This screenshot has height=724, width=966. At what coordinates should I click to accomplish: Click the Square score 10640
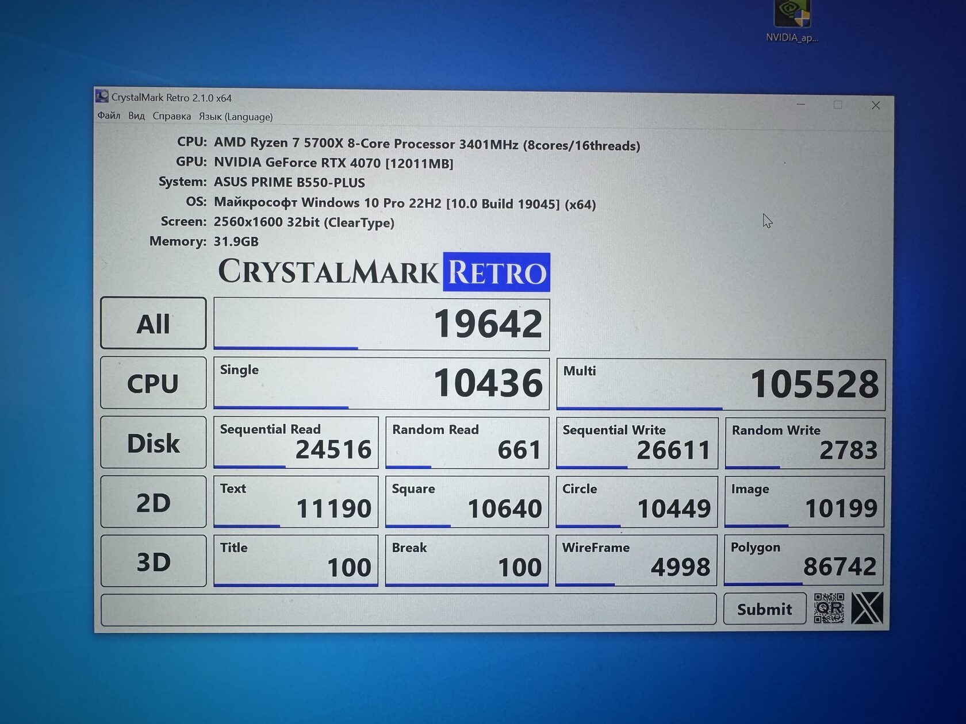click(x=467, y=502)
